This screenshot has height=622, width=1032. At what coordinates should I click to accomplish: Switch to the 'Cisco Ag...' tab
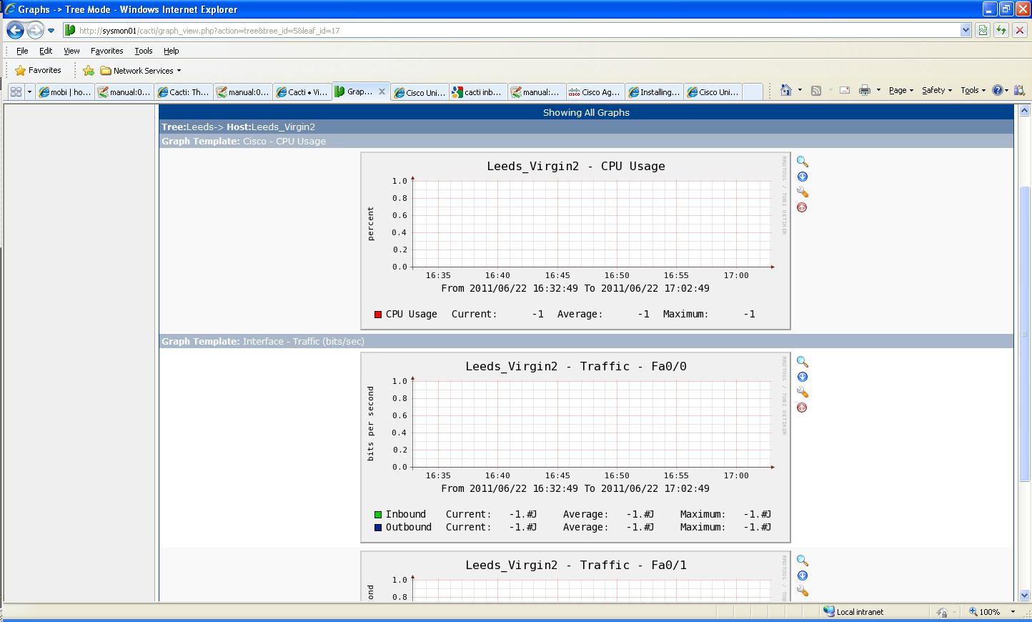pos(595,92)
